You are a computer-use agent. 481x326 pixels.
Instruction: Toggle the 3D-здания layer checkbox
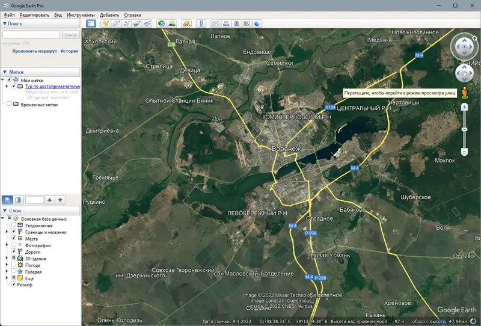pos(14,258)
